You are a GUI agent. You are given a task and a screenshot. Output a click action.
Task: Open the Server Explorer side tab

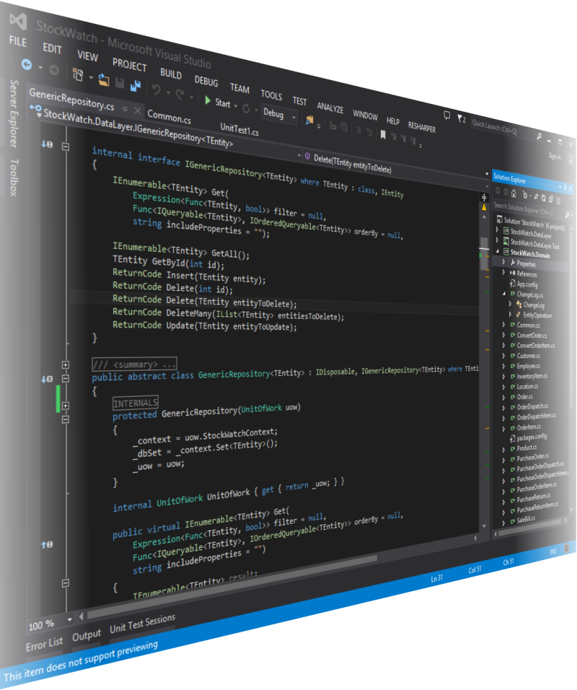coord(14,113)
